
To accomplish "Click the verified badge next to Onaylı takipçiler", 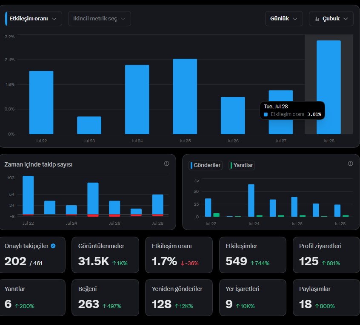I will coord(53,246).
